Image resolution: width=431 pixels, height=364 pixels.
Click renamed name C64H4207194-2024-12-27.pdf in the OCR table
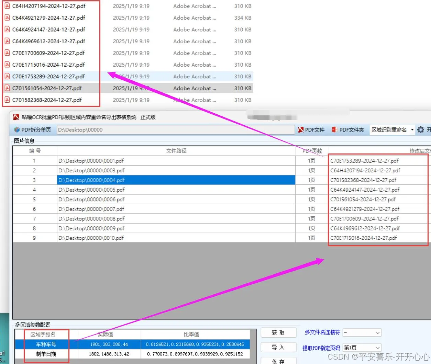[365, 170]
